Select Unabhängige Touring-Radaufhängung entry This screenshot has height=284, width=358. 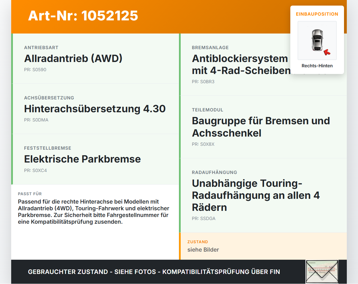pos(263,195)
